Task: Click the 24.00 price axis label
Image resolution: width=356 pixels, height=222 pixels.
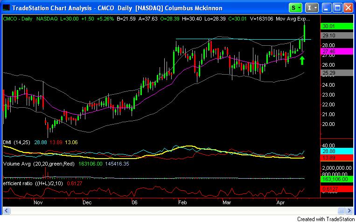Action: coord(328,85)
